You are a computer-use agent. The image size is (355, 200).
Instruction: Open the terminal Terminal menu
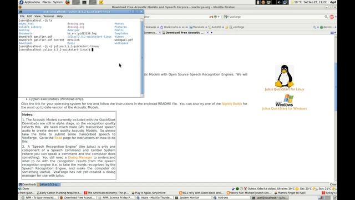(49, 16)
